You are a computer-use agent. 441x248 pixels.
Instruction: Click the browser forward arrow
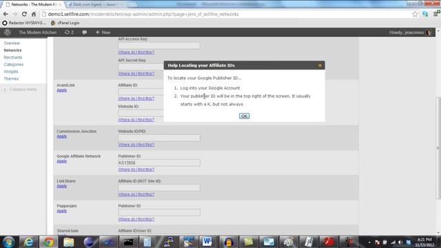click(x=15, y=14)
